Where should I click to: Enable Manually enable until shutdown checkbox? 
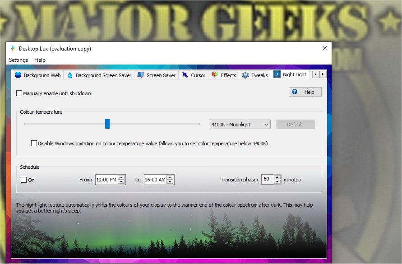19,93
